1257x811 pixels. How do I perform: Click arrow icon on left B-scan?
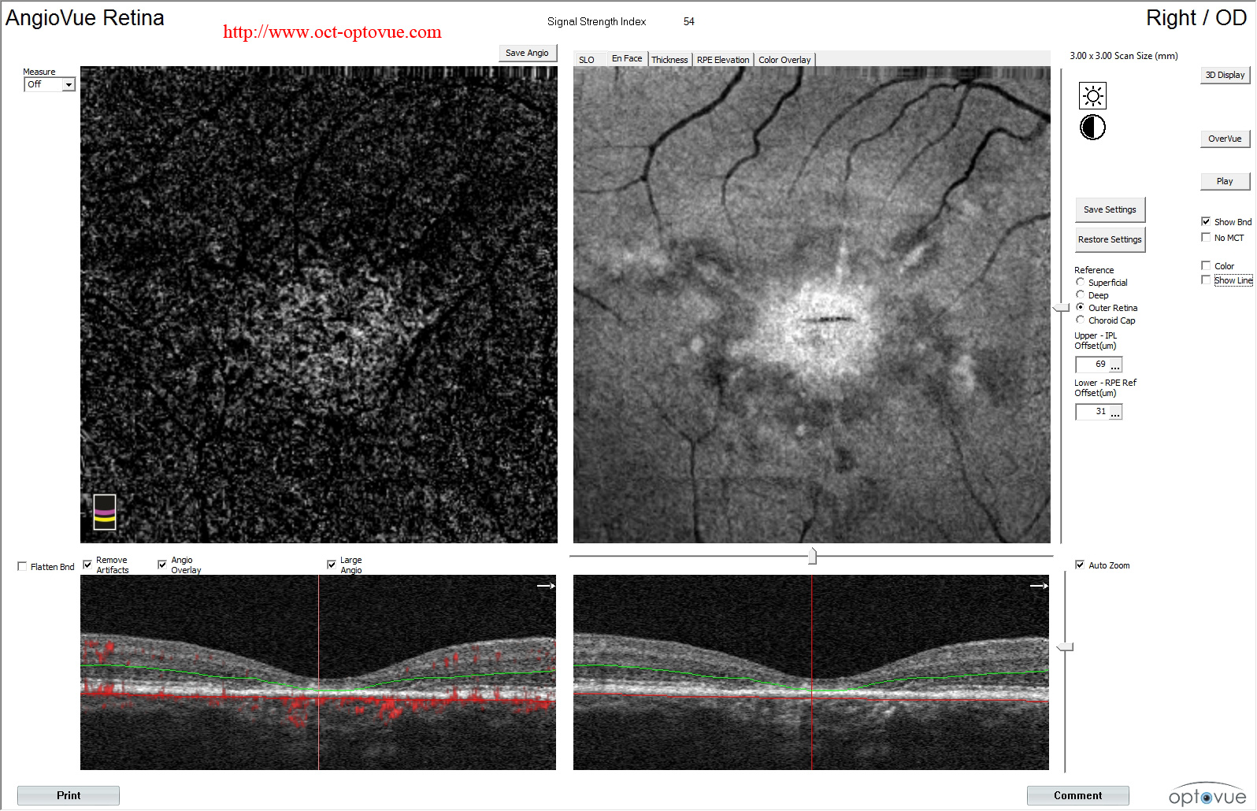click(x=546, y=586)
